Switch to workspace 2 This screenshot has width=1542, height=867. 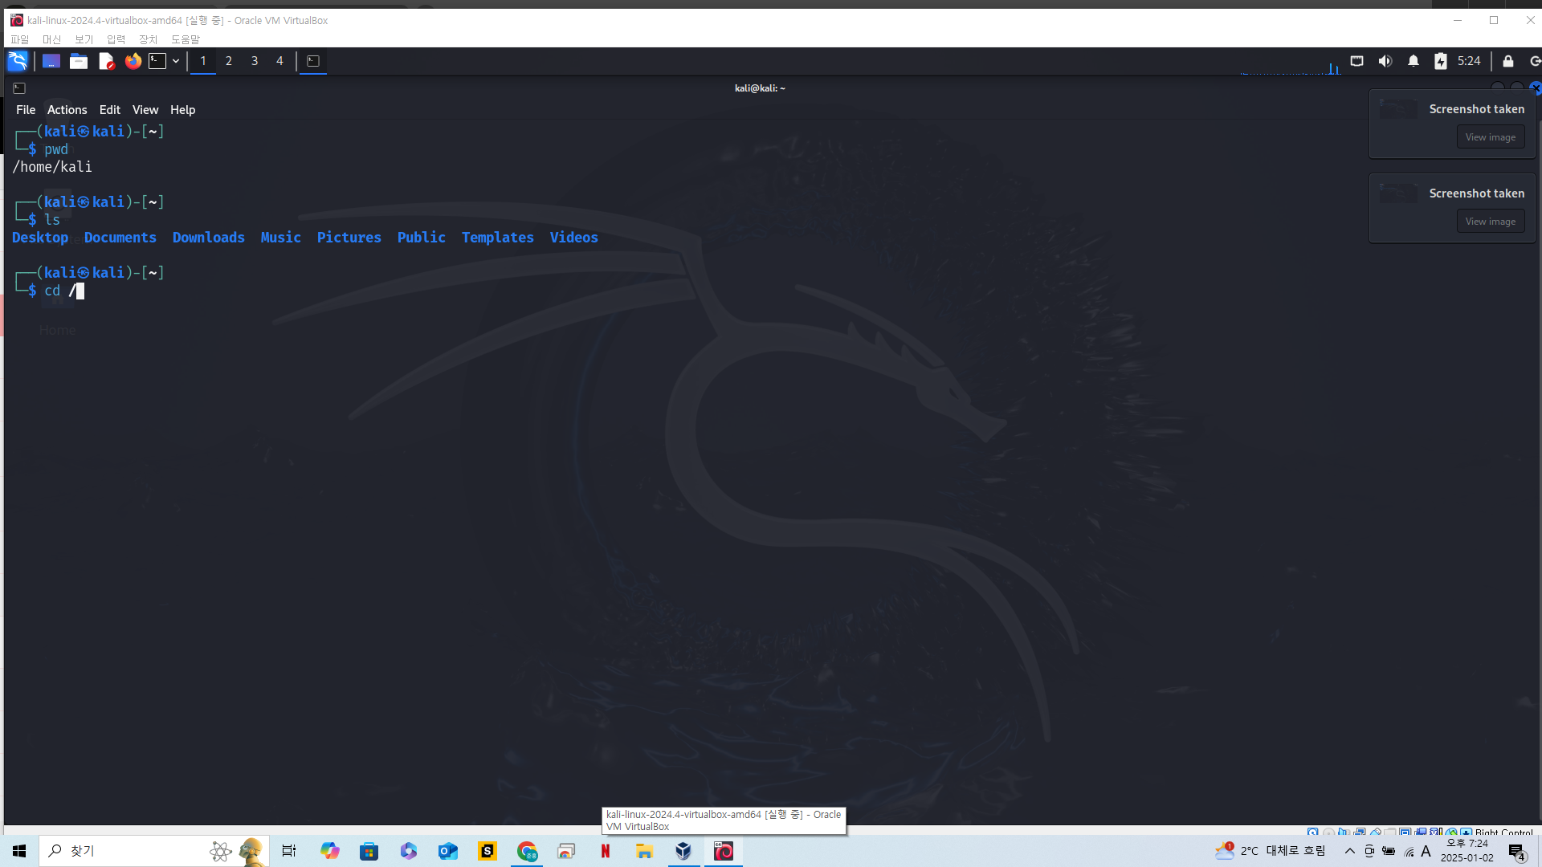coord(229,61)
